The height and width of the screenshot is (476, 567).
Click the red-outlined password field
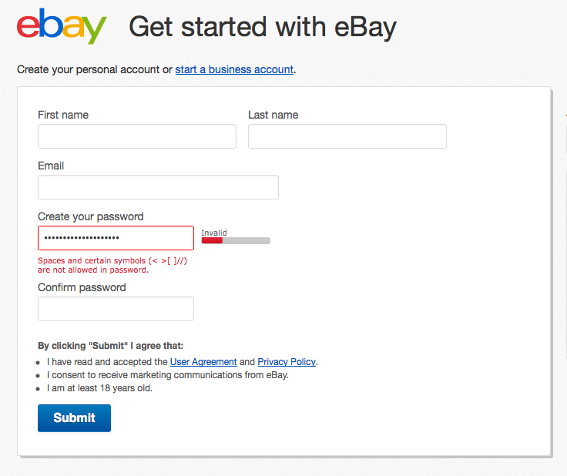coord(116,238)
